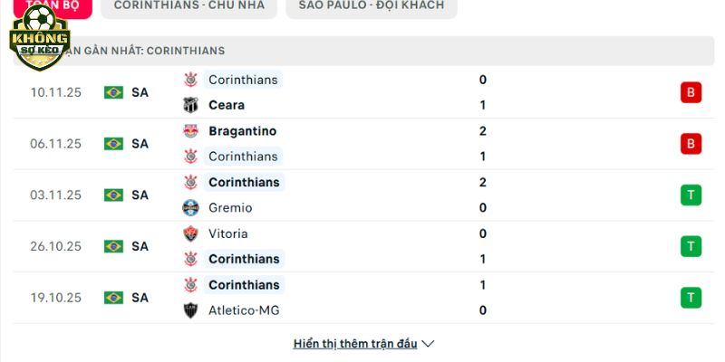This screenshot has width=725, height=362.
Task: Expand more matches chevron arrow
Action: (x=429, y=344)
